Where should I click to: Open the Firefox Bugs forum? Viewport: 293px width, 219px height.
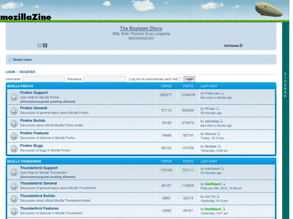click(31, 146)
